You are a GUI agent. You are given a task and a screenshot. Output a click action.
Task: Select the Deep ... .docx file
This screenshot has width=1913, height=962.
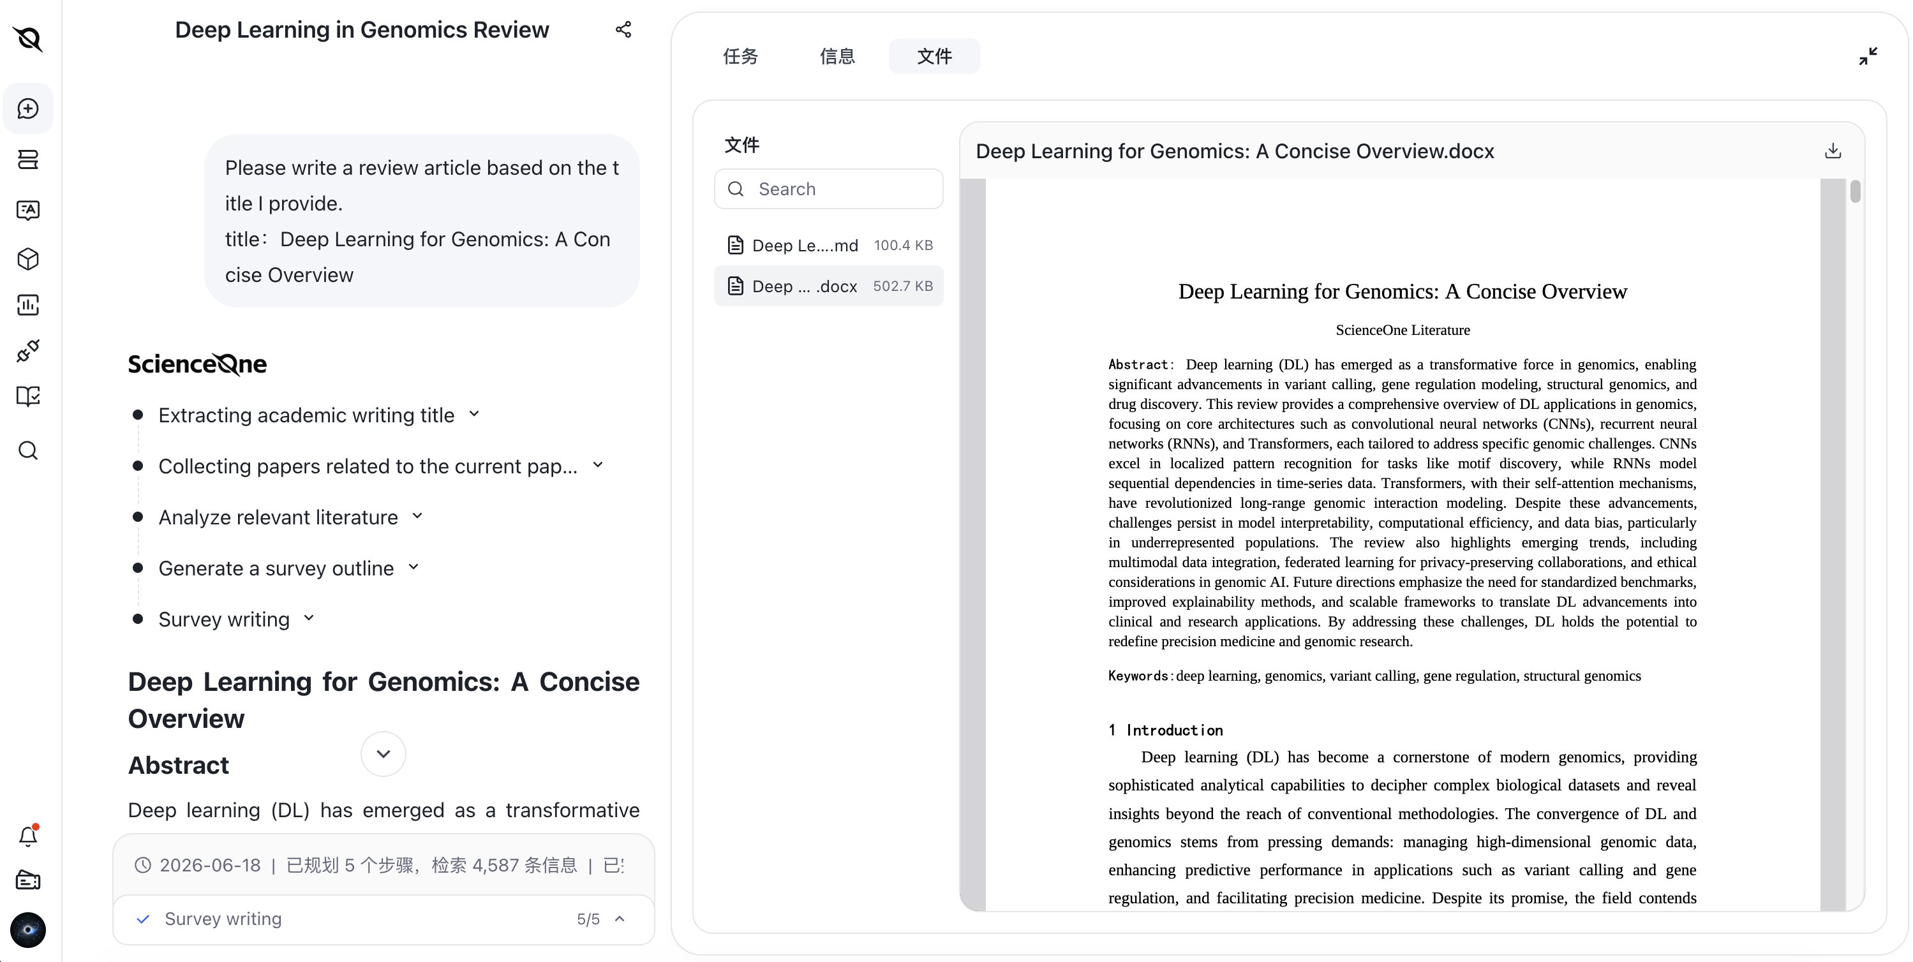(x=829, y=286)
